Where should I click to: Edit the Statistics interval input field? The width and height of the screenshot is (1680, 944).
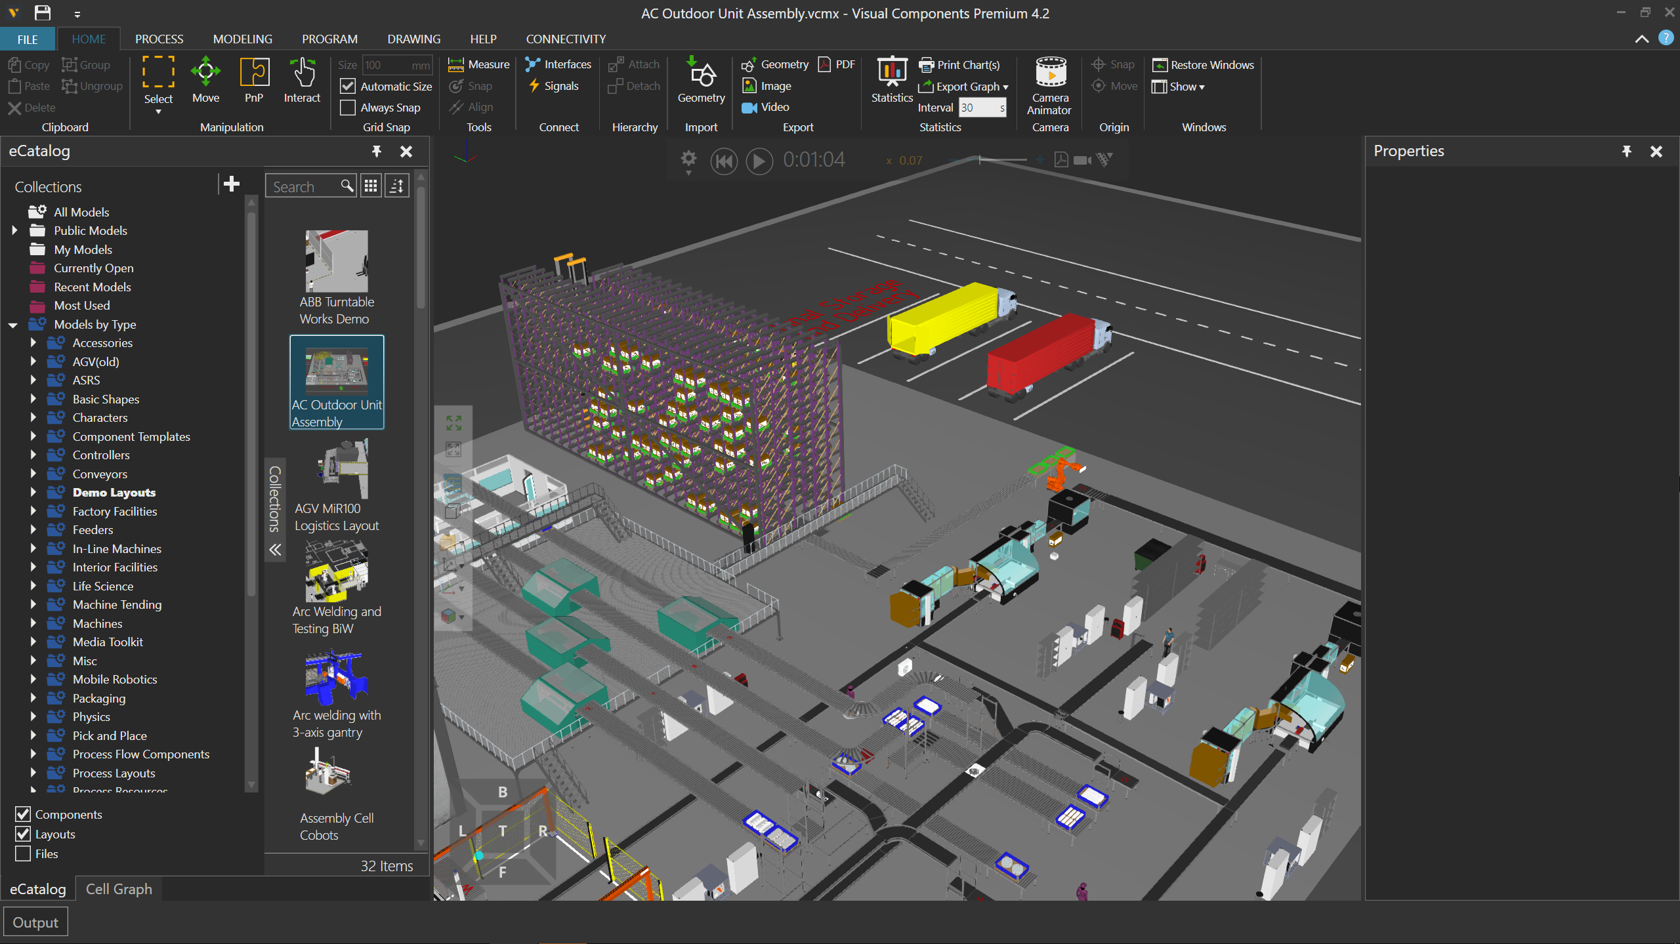[x=981, y=108]
